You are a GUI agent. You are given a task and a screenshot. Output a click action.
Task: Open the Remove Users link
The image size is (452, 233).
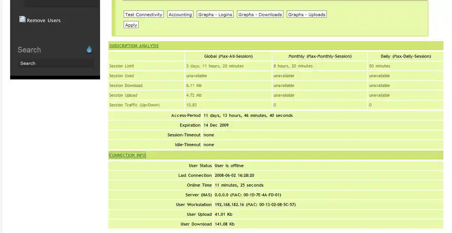(x=43, y=21)
